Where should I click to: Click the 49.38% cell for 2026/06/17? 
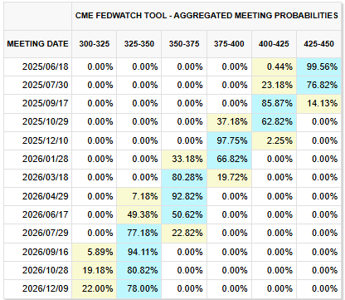click(139, 214)
